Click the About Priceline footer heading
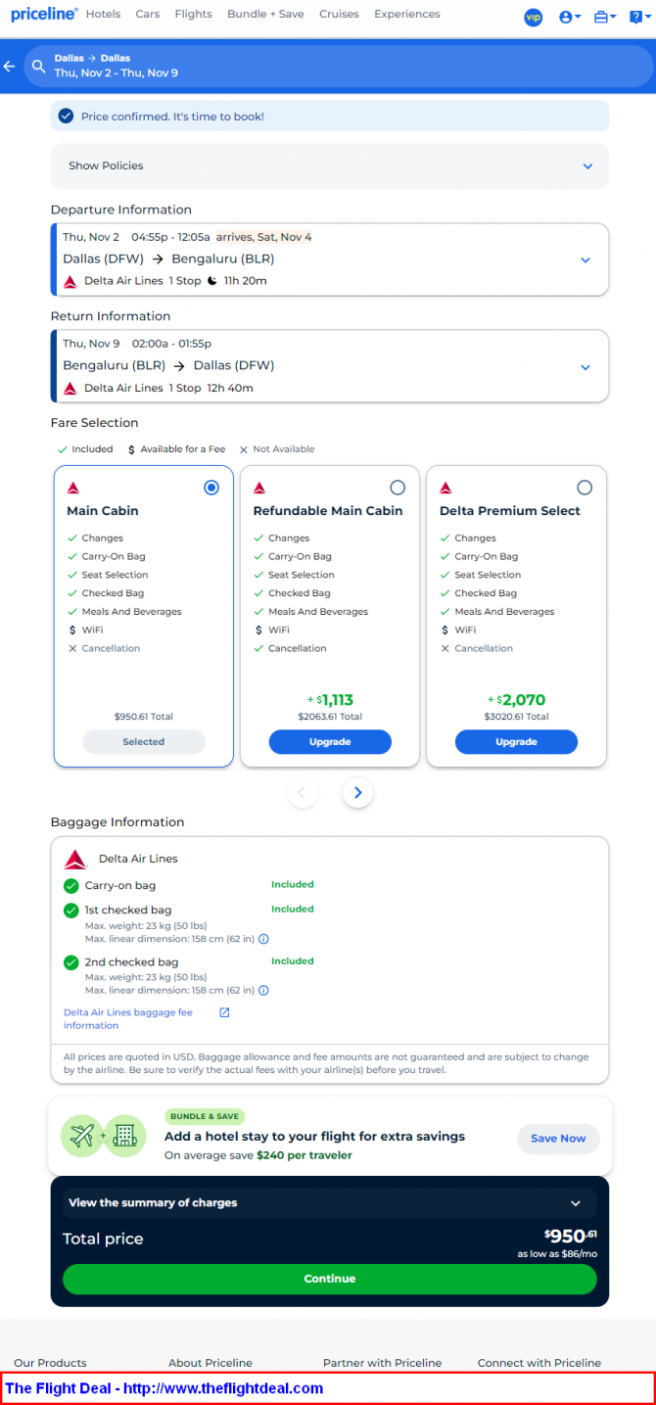Viewport: 656px width, 1405px height. point(211,1363)
